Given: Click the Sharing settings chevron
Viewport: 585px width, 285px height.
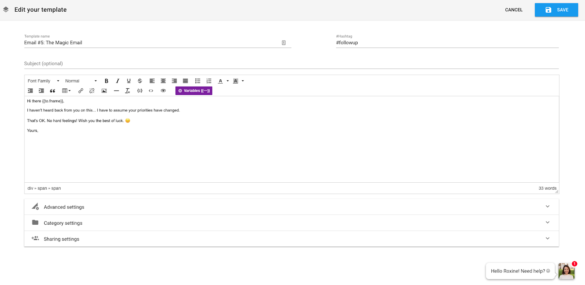Looking at the screenshot, I should click(x=548, y=239).
